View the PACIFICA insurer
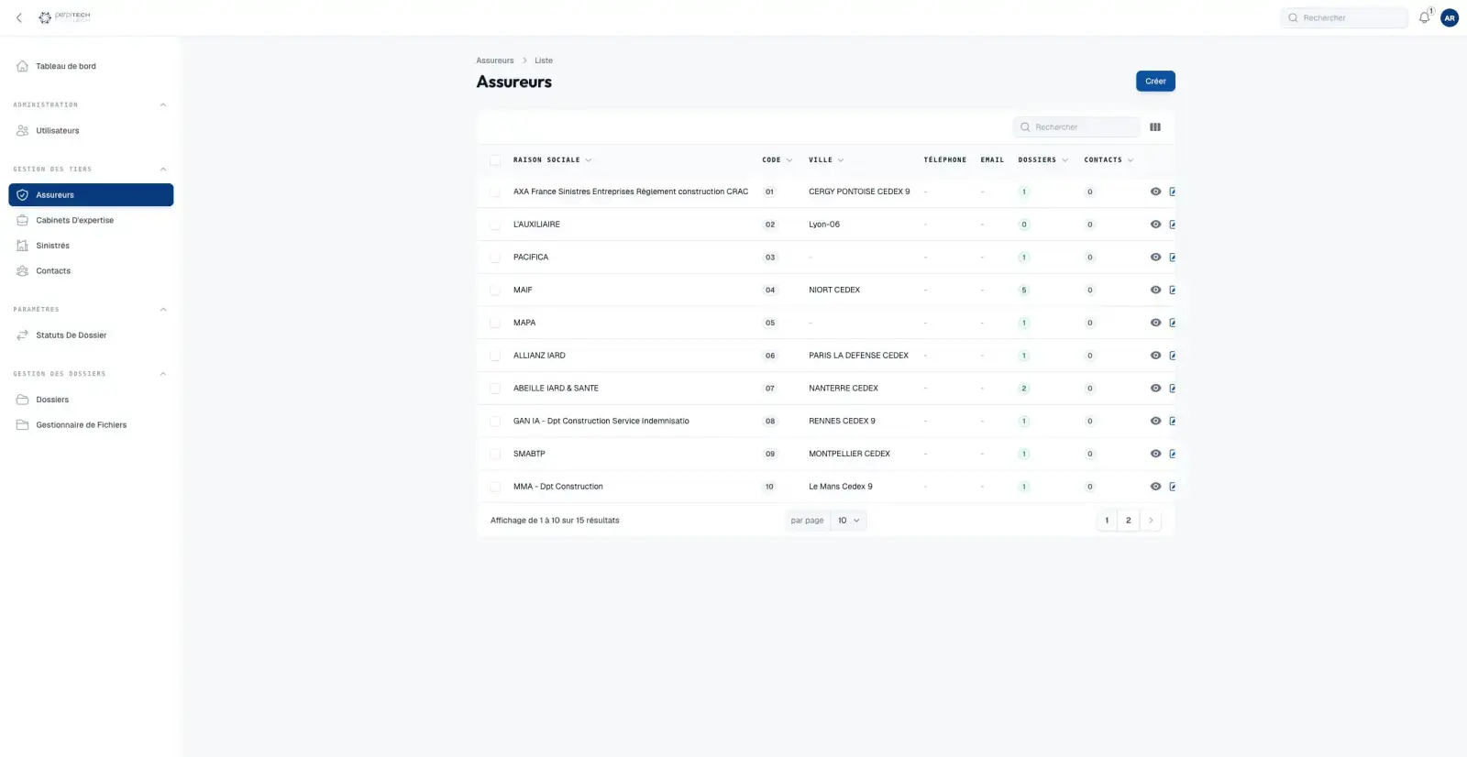 coord(1155,258)
